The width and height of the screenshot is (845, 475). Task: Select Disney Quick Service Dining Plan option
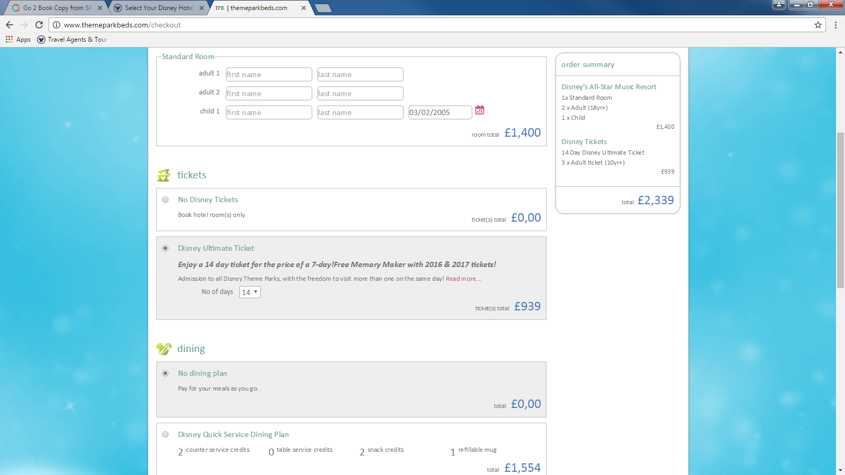(165, 434)
